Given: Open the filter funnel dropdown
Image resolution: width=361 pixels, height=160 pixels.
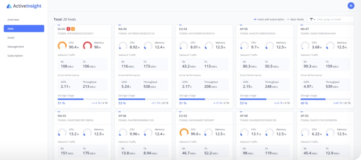Looking at the screenshot, I should coord(312,19).
